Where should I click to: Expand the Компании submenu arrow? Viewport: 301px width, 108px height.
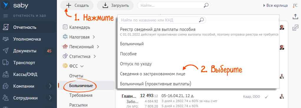[50, 86]
